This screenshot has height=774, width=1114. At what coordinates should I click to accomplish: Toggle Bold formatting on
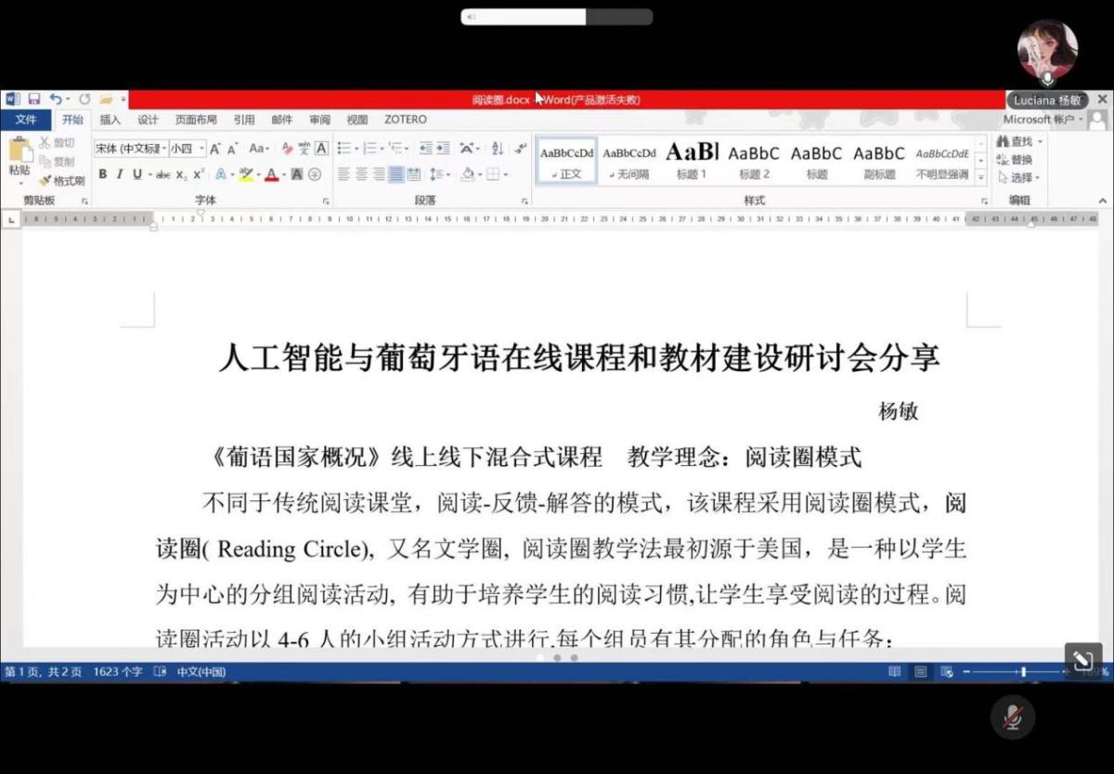point(103,174)
